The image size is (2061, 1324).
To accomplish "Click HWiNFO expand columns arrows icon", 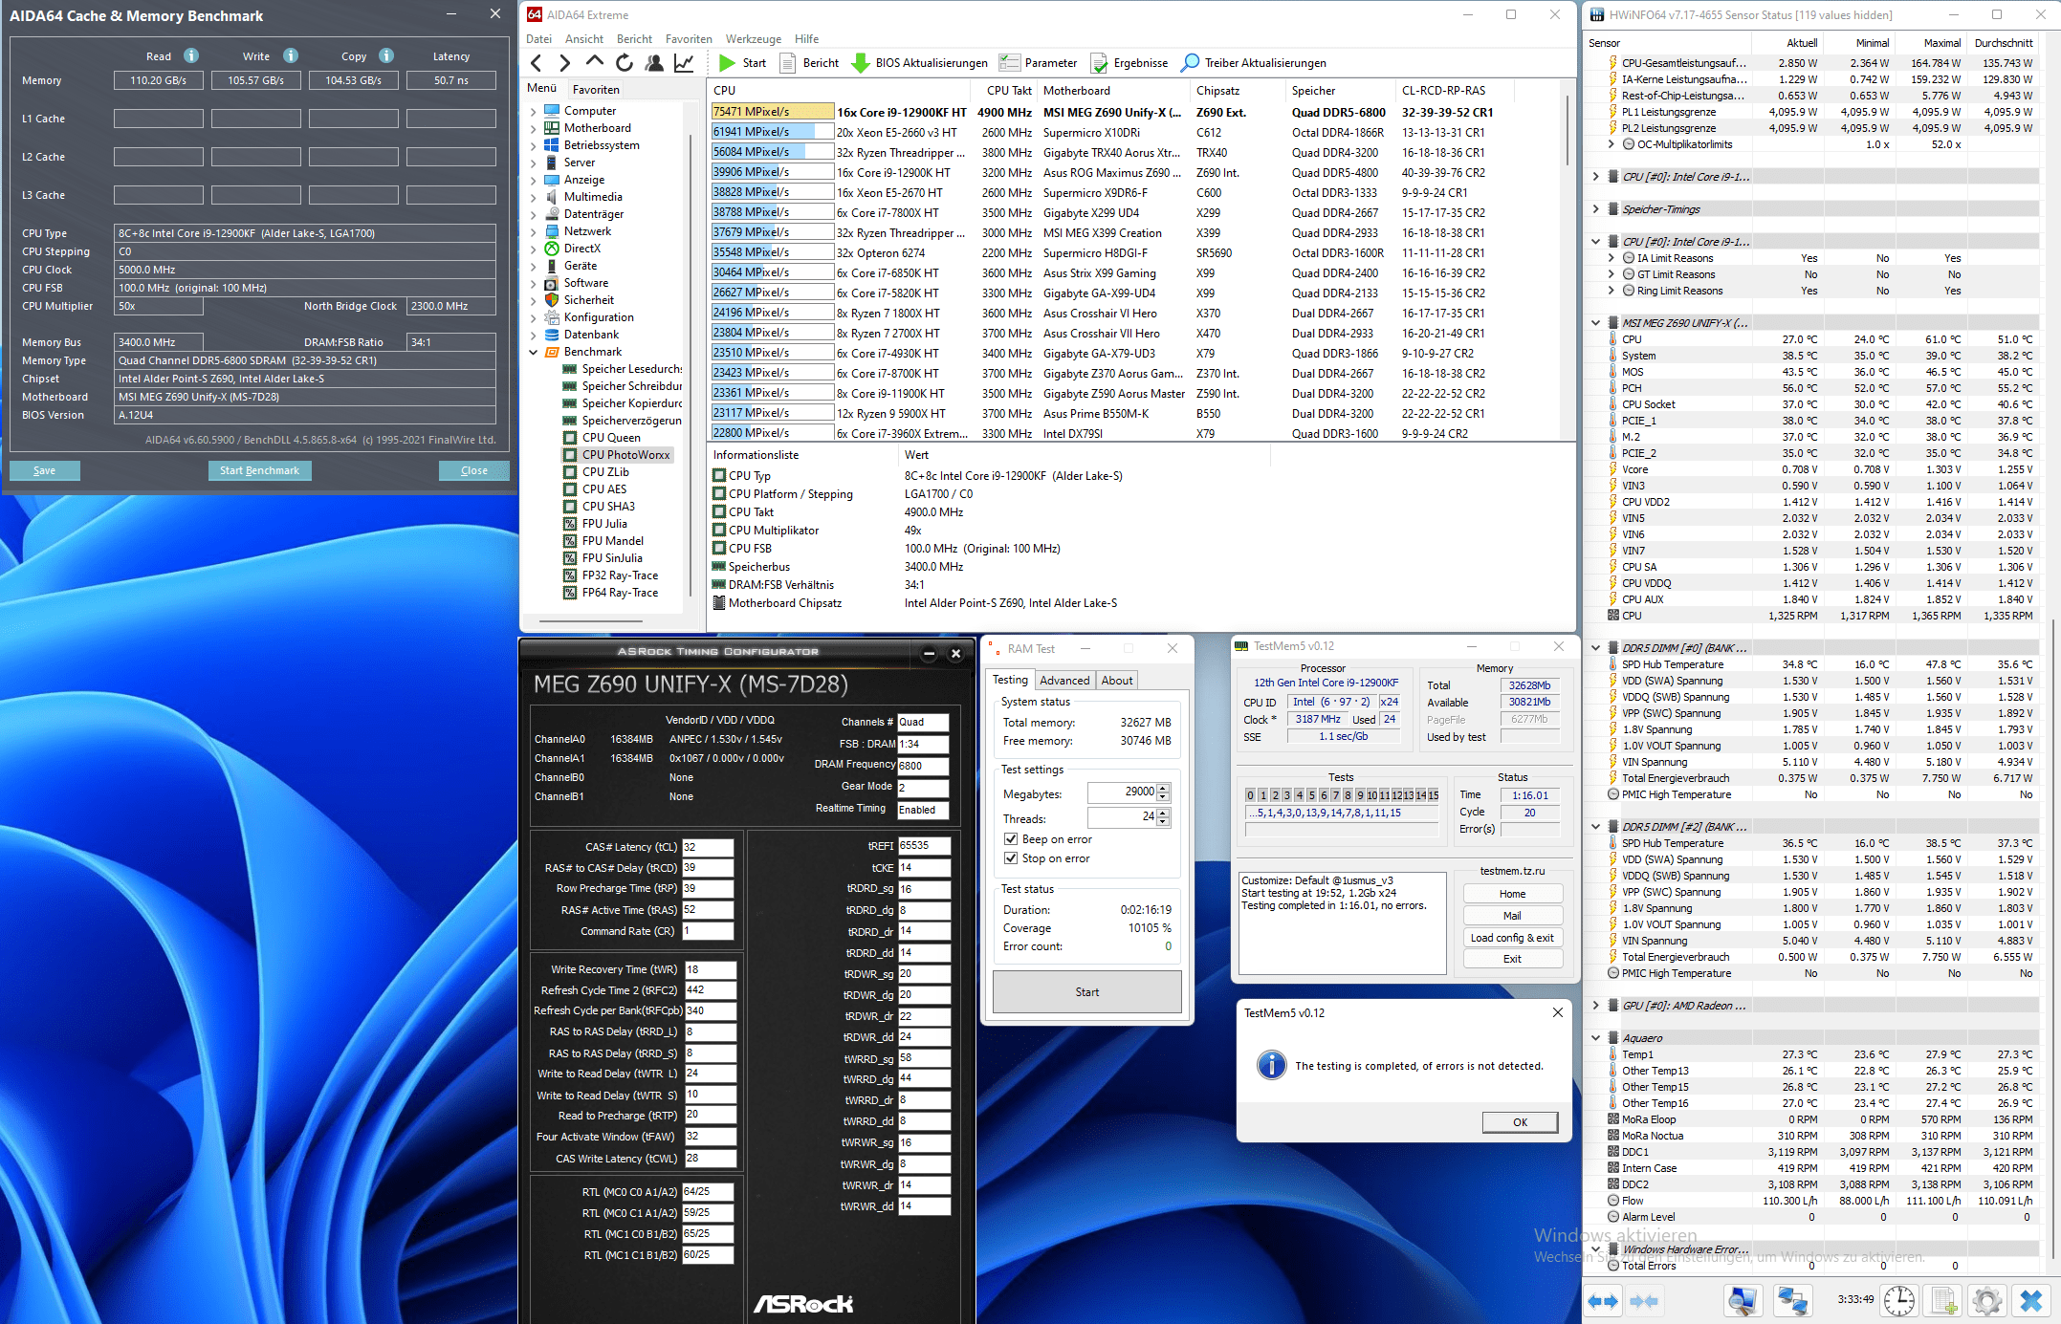I will point(1603,1300).
